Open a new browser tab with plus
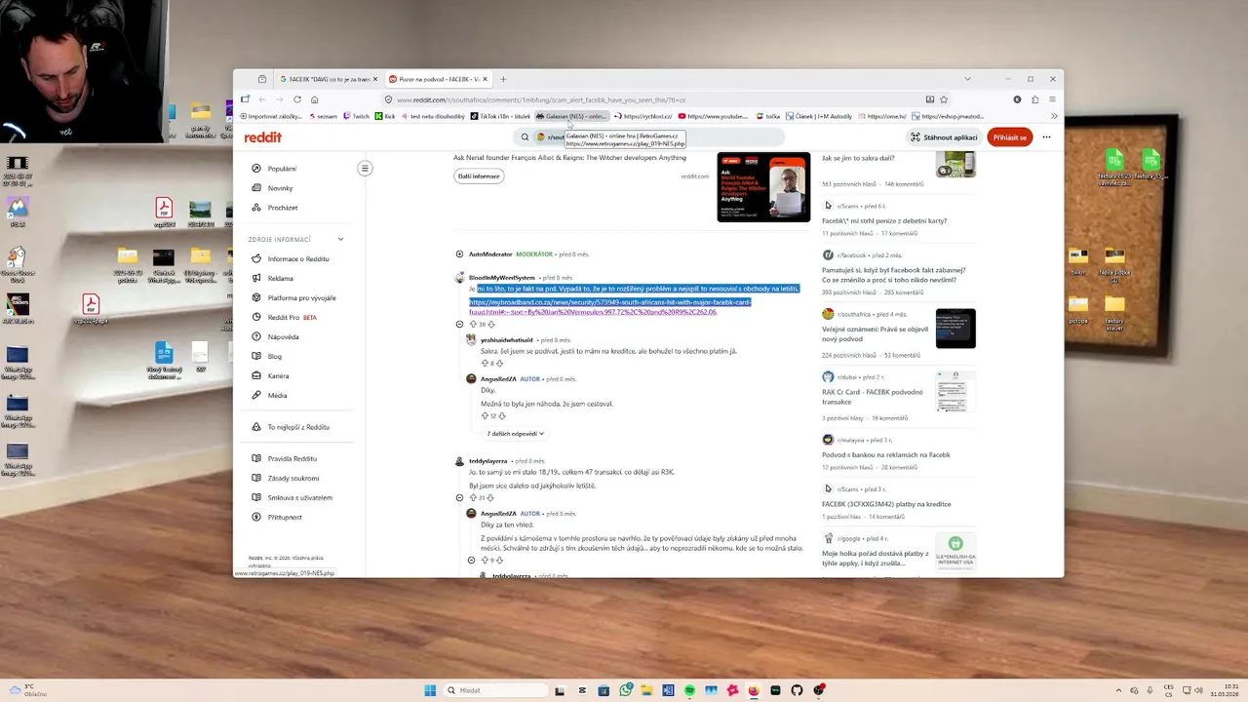 pyautogui.click(x=503, y=79)
